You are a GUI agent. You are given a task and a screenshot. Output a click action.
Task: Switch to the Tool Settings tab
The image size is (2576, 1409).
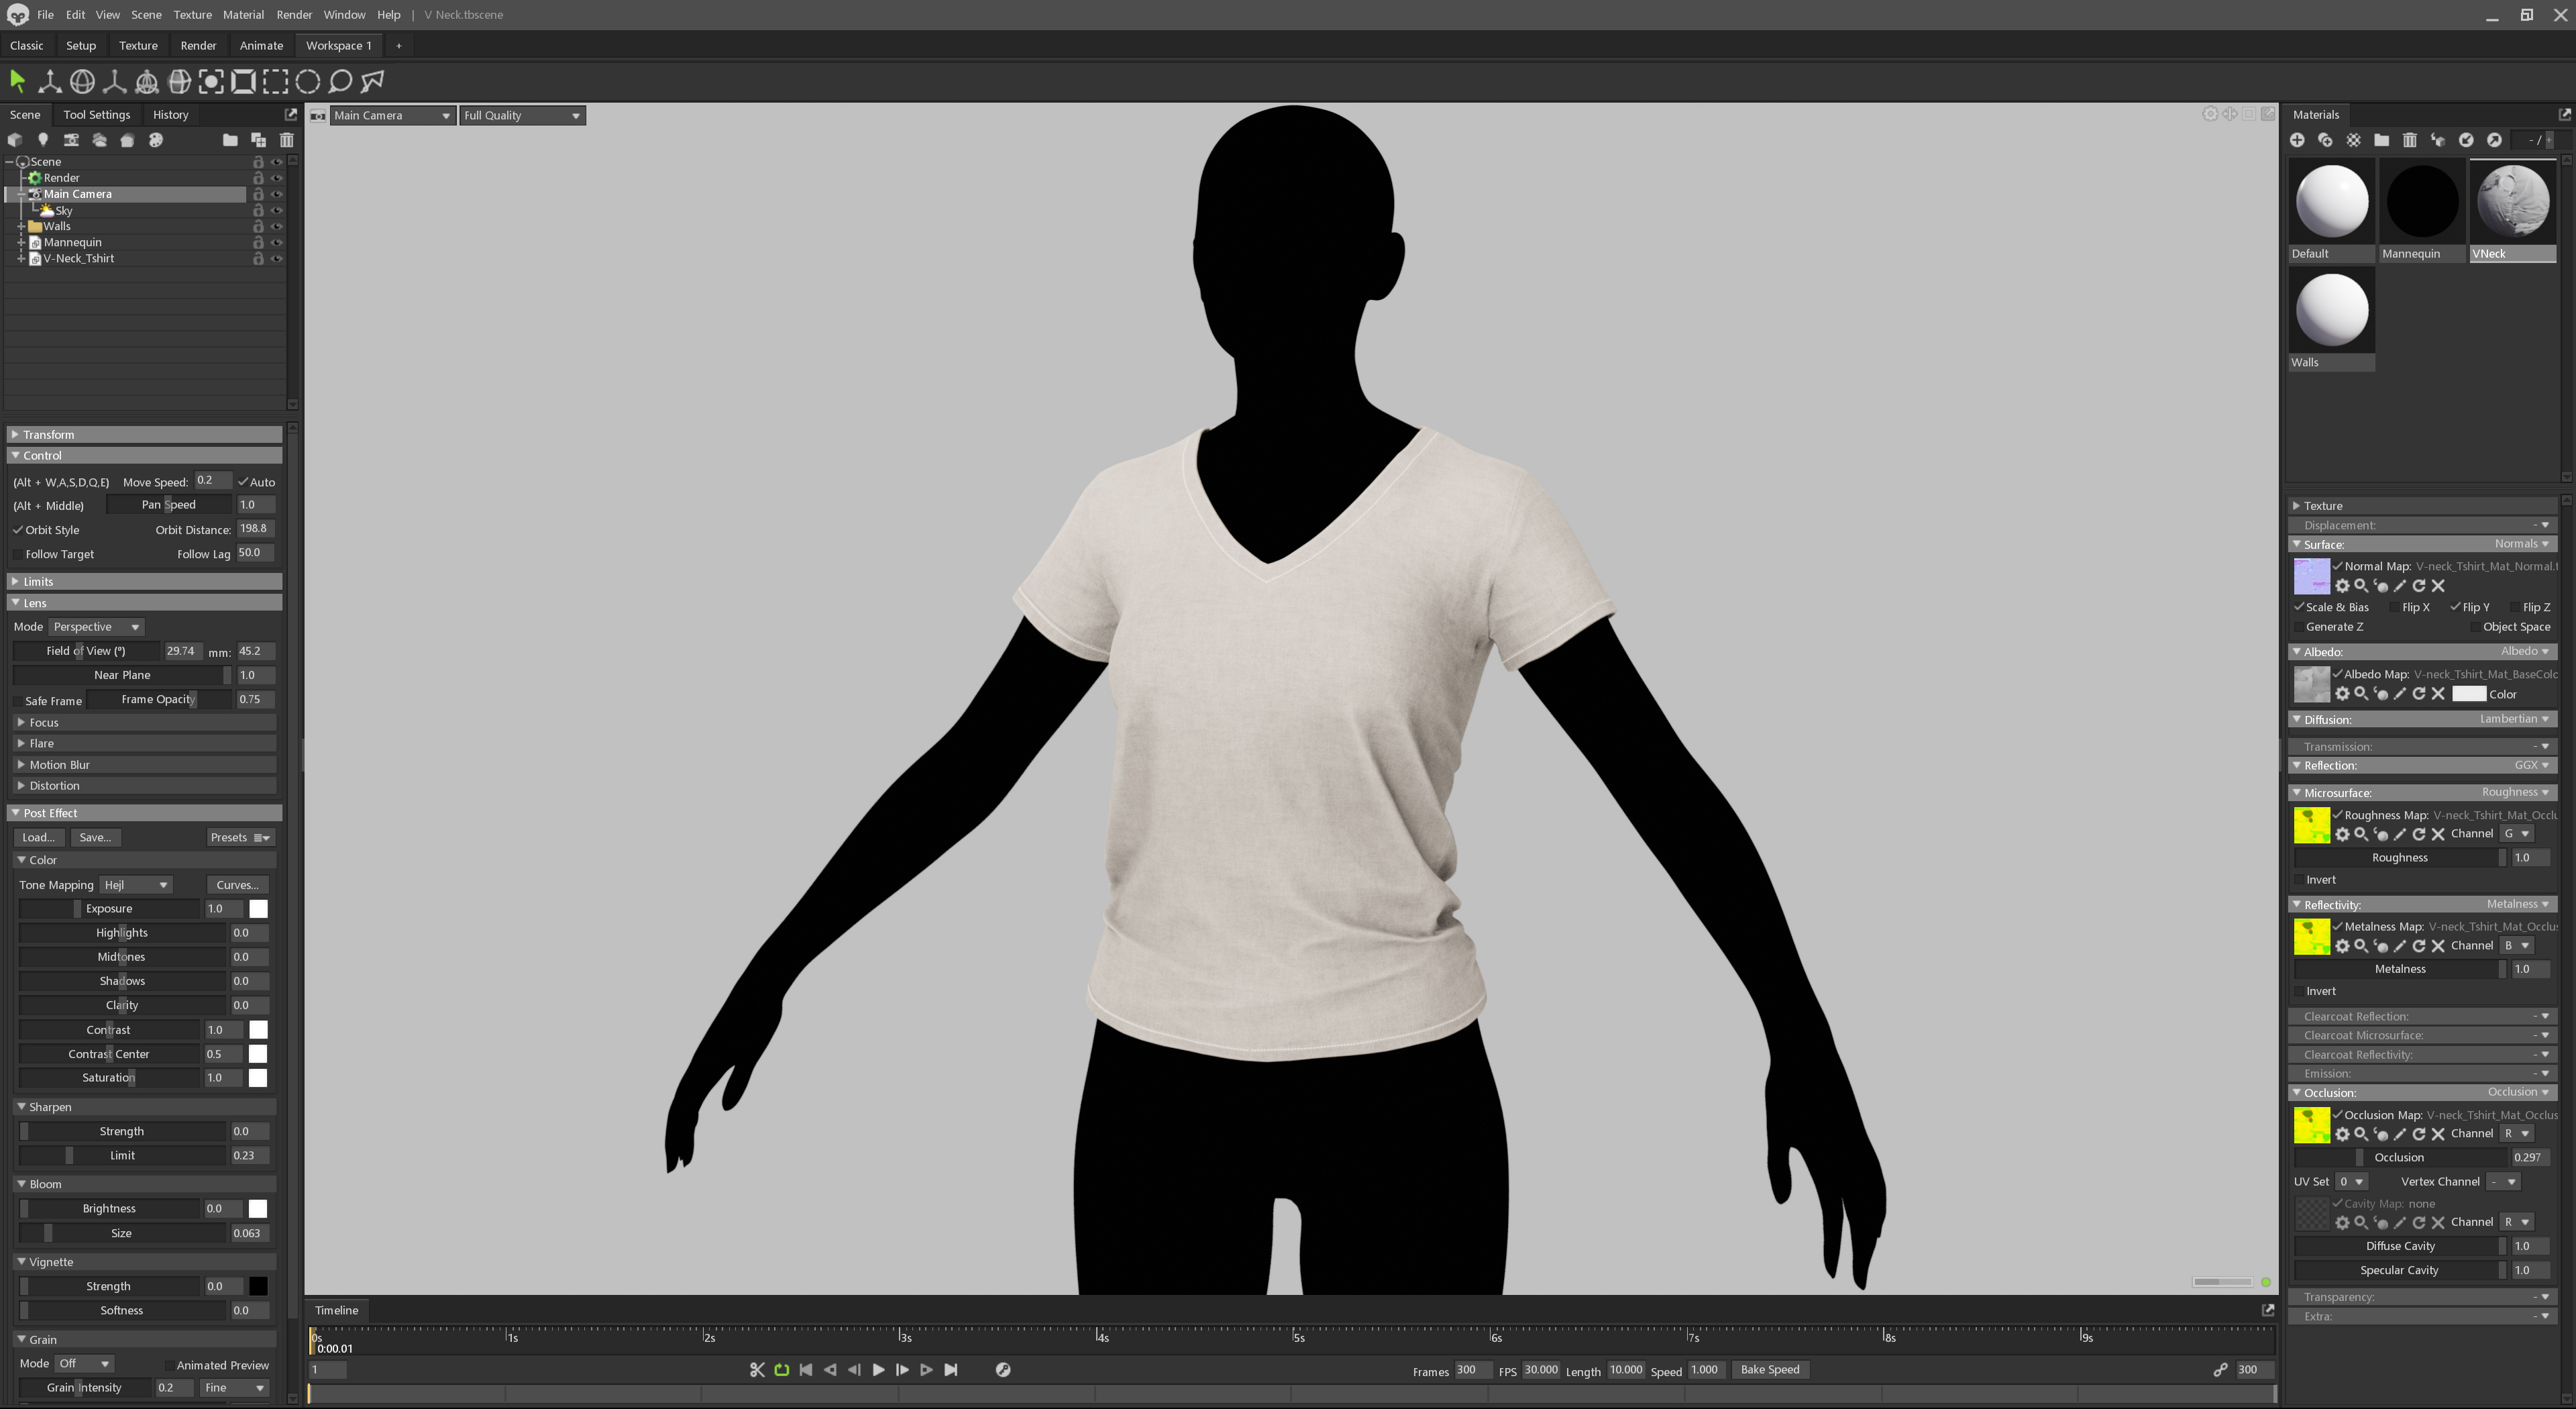click(x=96, y=114)
